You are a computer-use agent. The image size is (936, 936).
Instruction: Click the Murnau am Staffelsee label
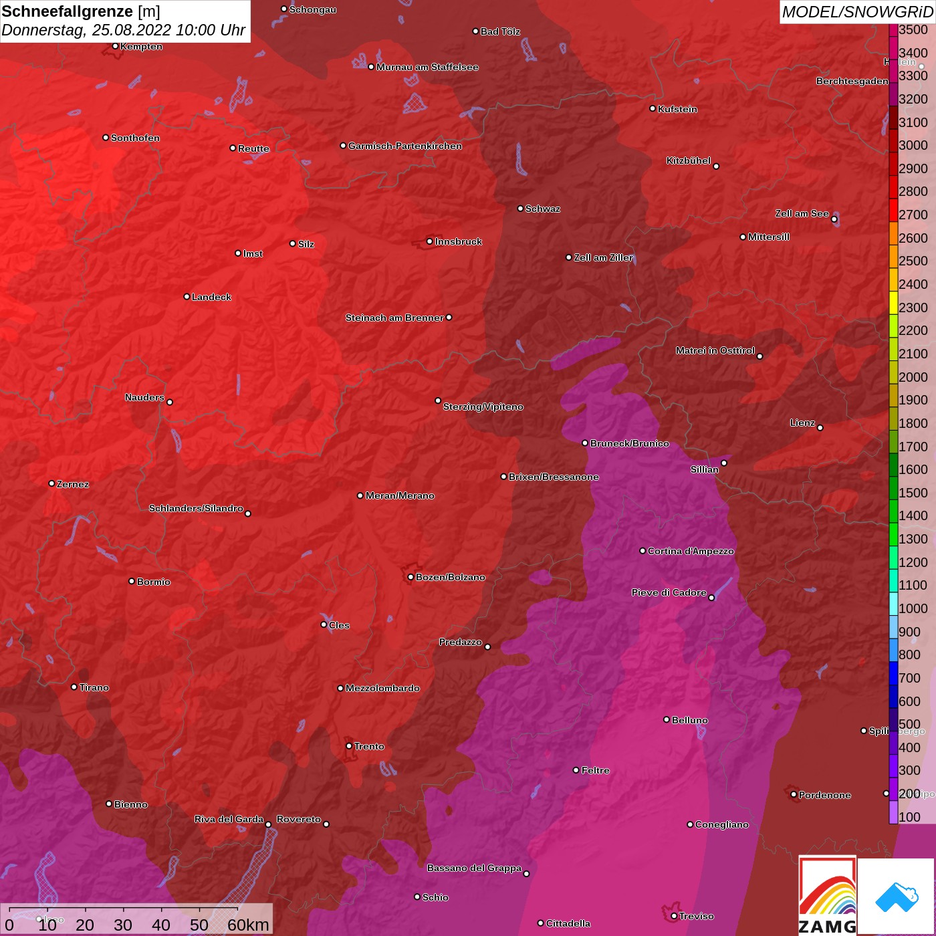click(427, 67)
